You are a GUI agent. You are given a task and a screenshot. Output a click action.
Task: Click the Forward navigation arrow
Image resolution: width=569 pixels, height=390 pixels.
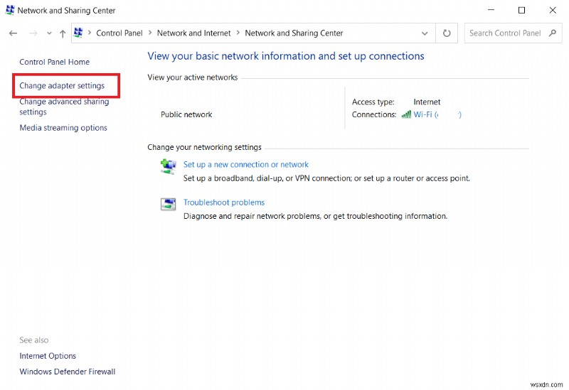tap(33, 33)
